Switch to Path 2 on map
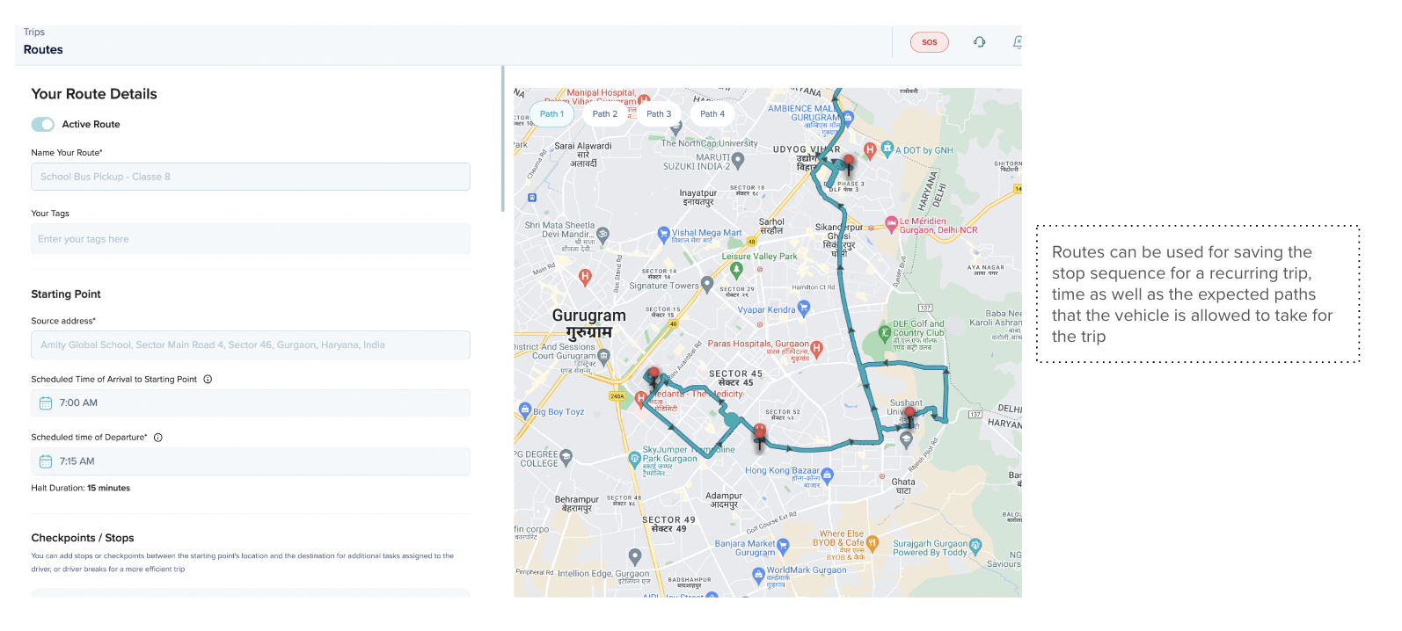This screenshot has height=631, width=1402. click(605, 114)
